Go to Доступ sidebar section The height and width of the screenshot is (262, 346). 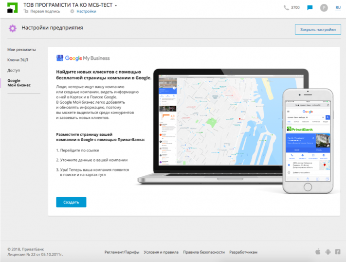point(14,70)
